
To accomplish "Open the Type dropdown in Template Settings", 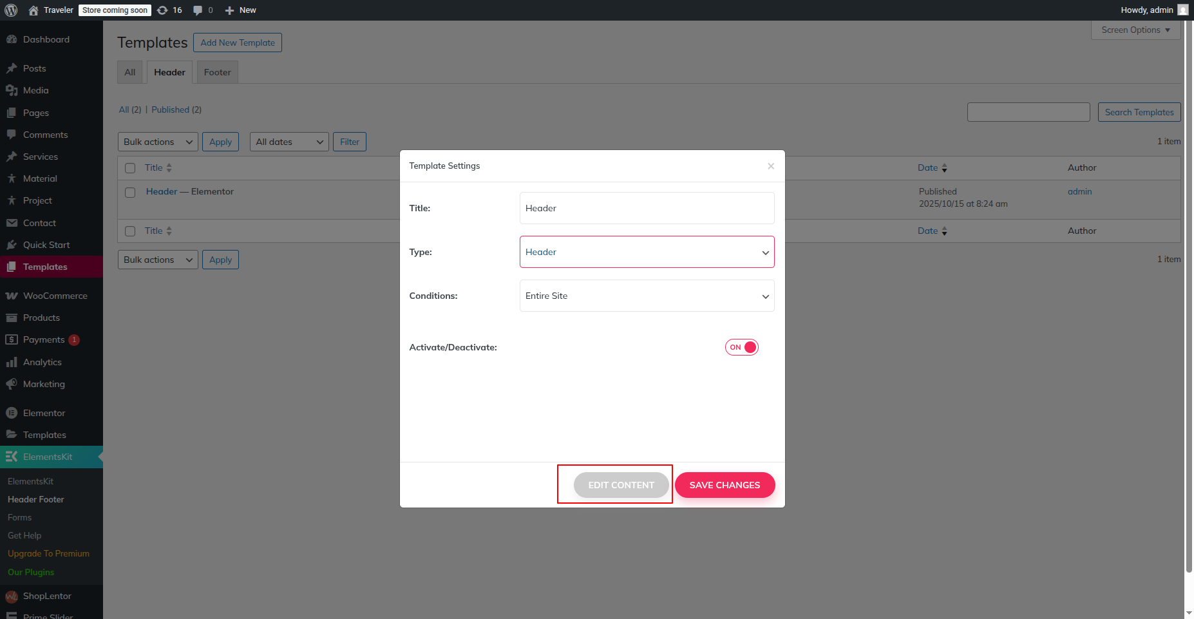I will (647, 252).
